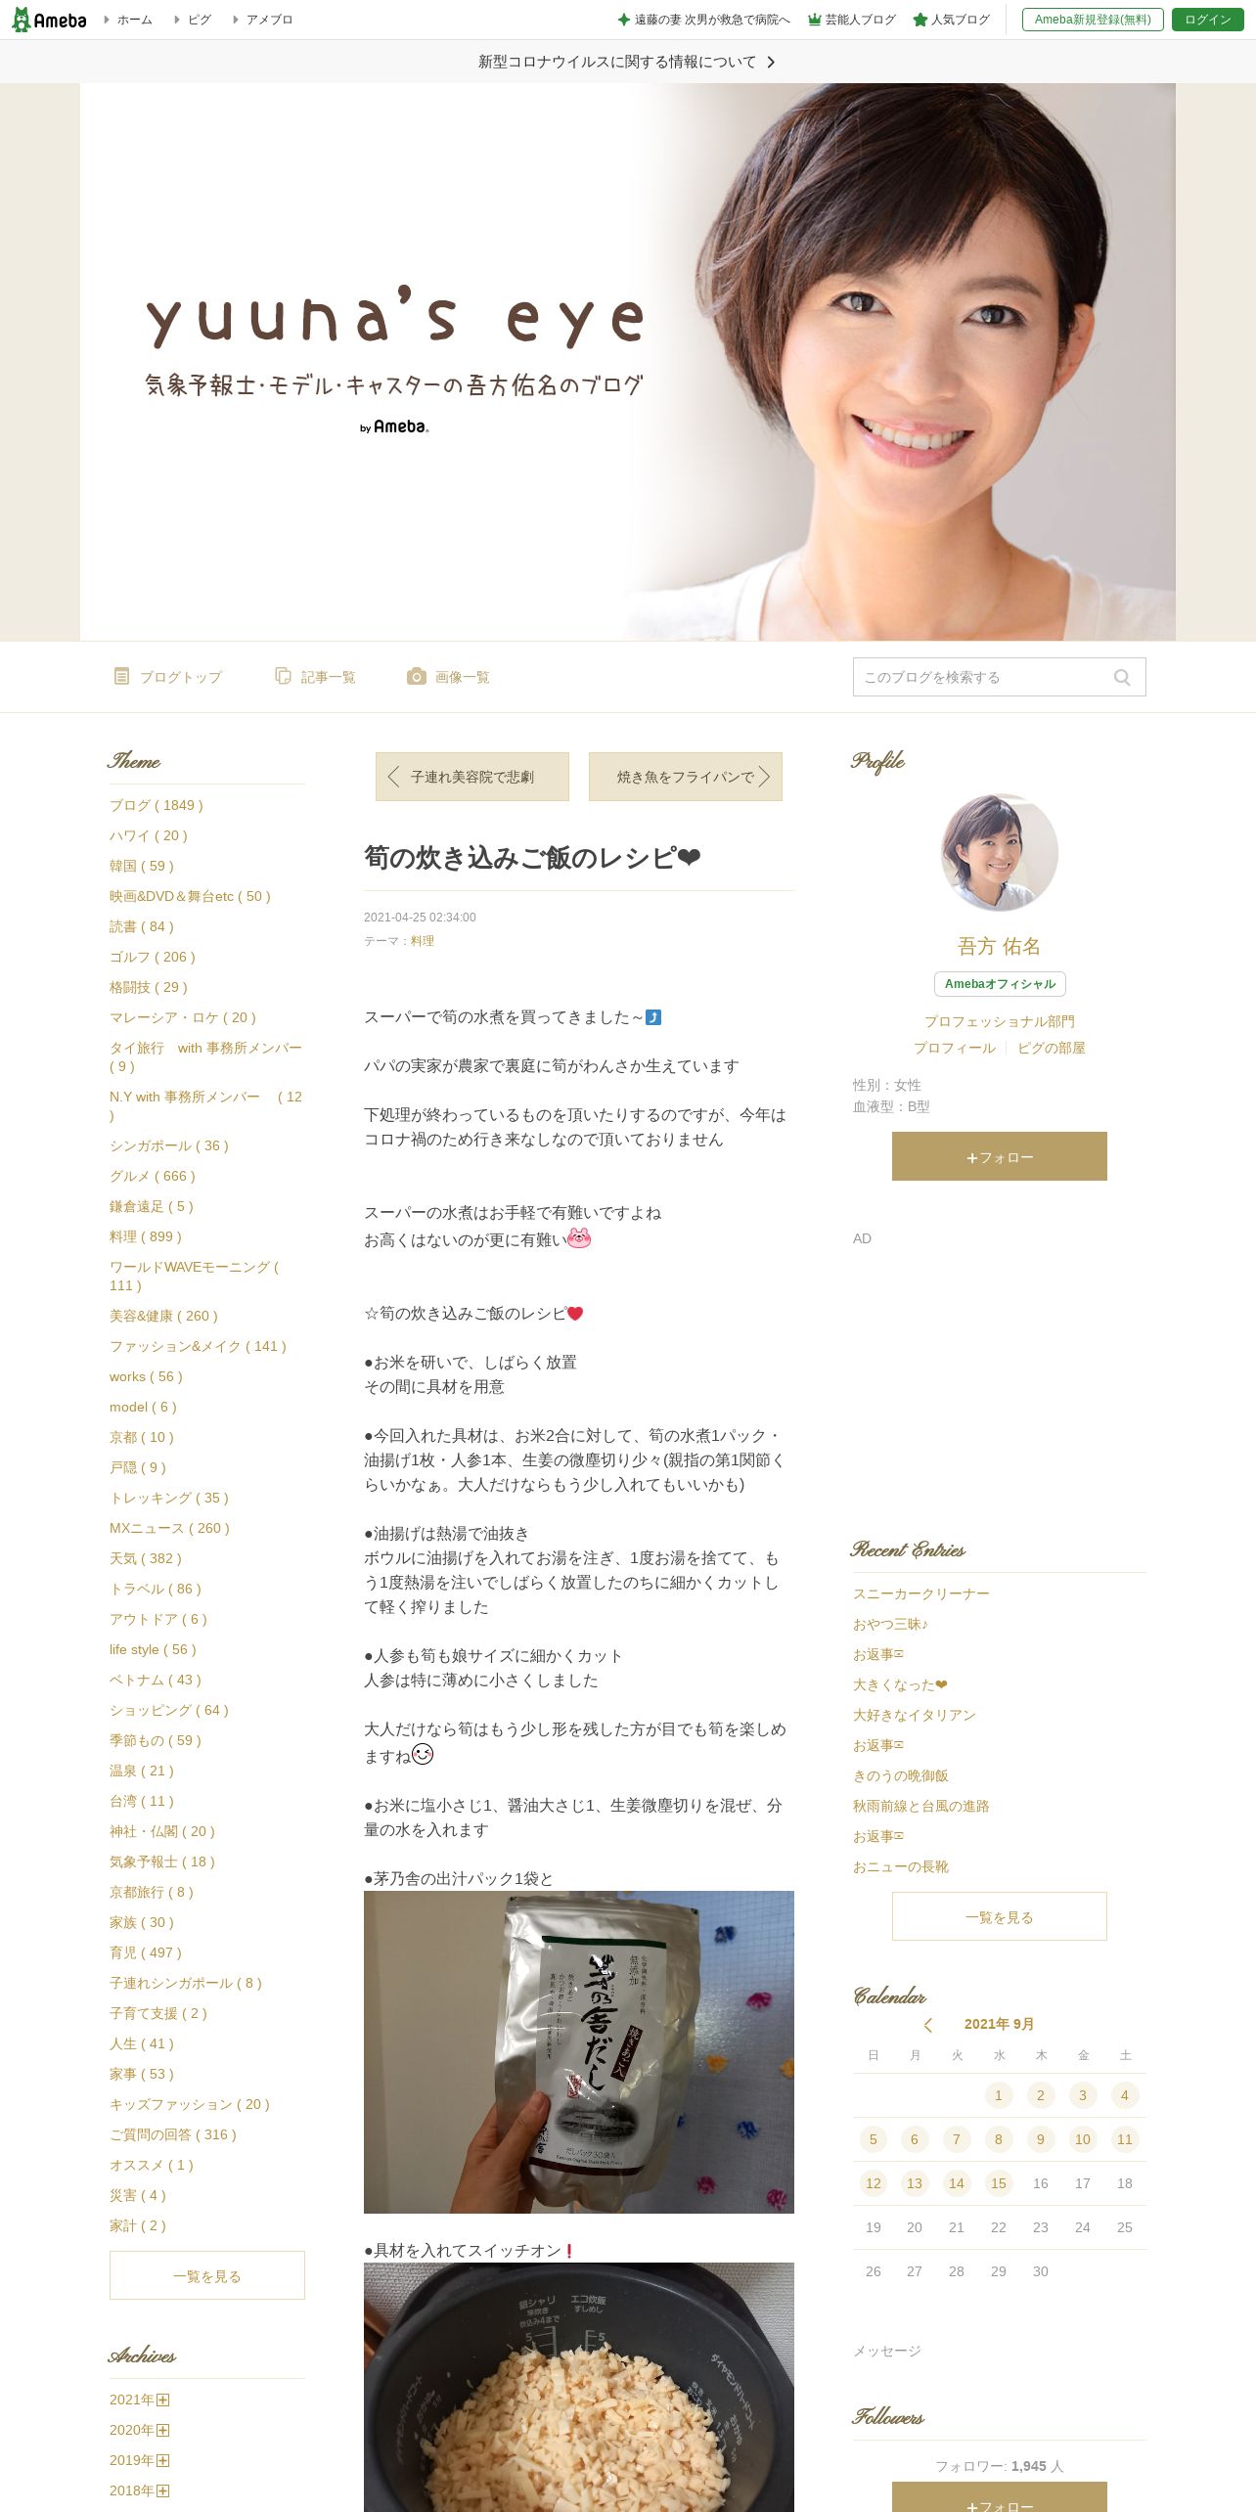Open theme link ご質問の回答 ( 316 )

pos(173,2134)
